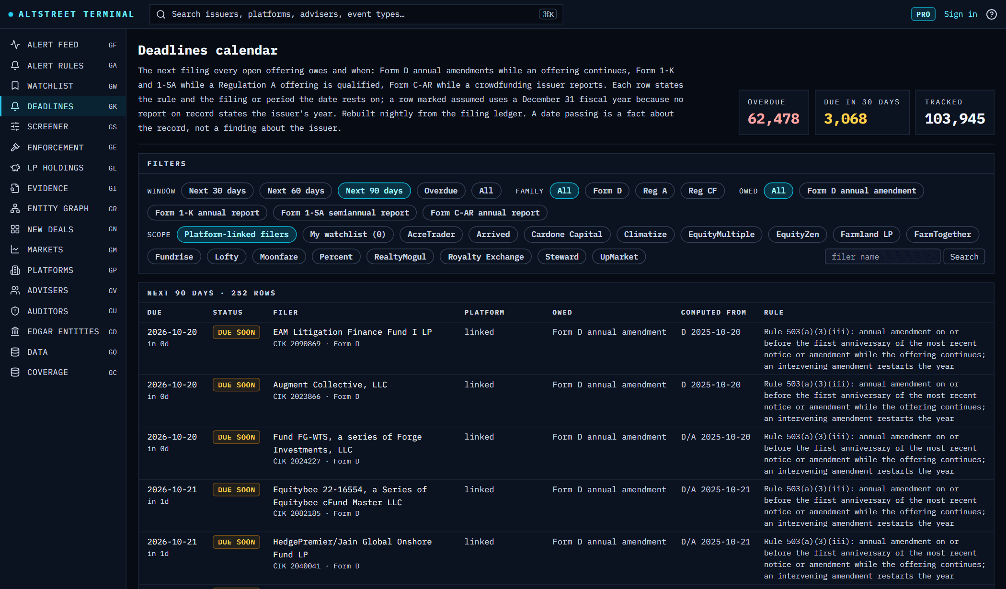
Task: Filter scope to UpMarket
Action: pos(619,257)
